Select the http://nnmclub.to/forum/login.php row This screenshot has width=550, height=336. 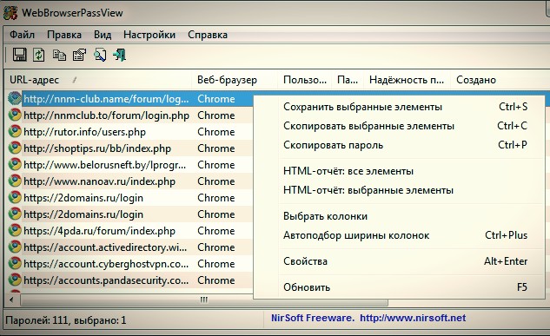106,115
